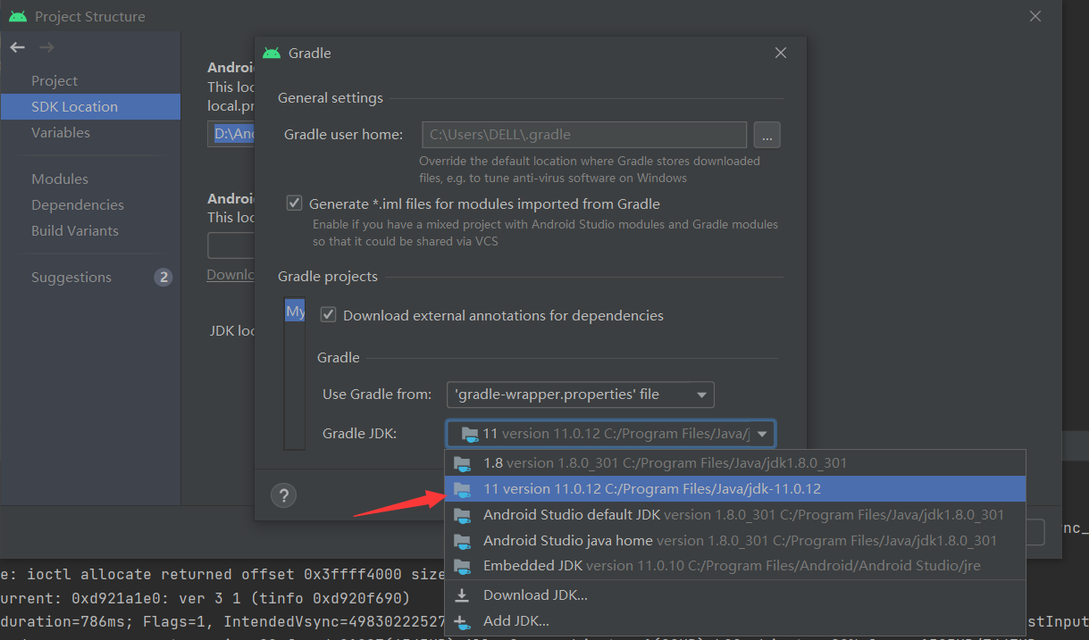
Task: Click the Gradle user home path field
Action: [584, 135]
